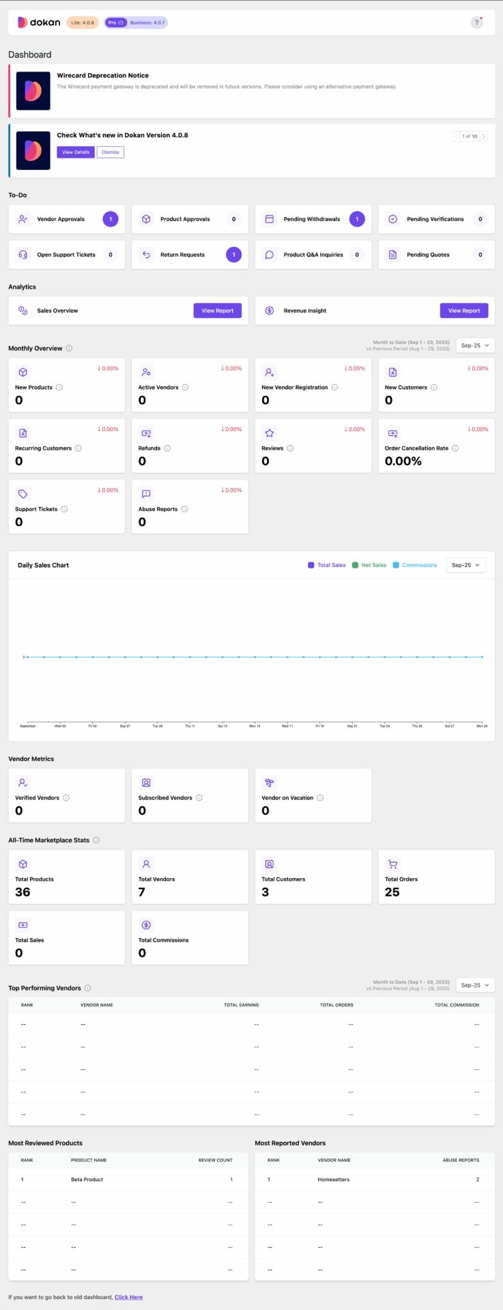Screen dimensions: 503x1310
Task: Click the Open Support Tickets headset icon
Action: pyautogui.click(x=23, y=254)
